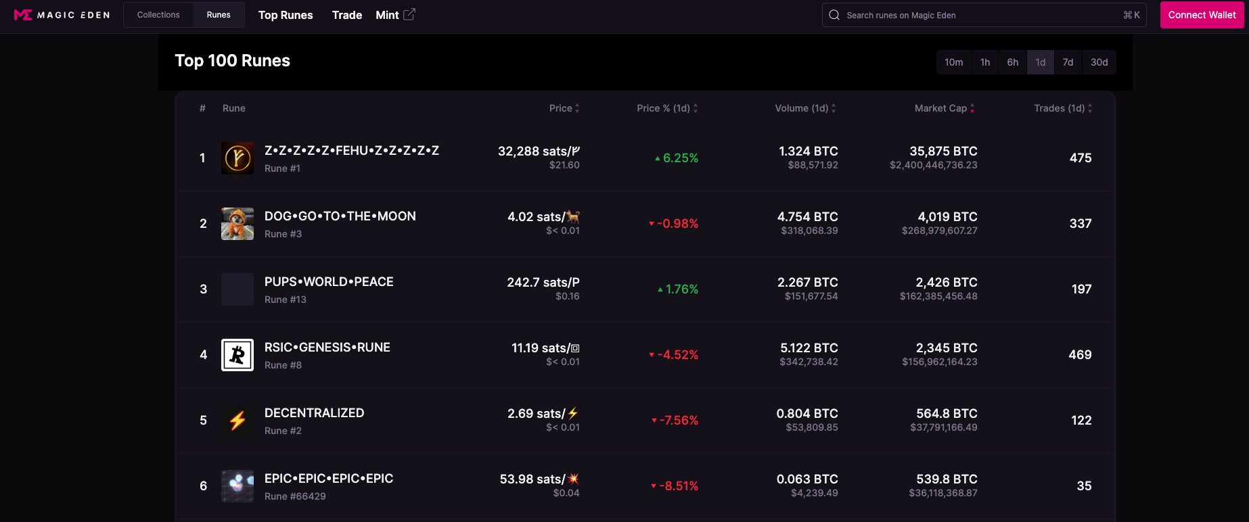Click the DECENTRALIZED lightning bolt icon

[x=237, y=421]
